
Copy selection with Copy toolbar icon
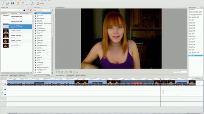(x=28, y=3)
